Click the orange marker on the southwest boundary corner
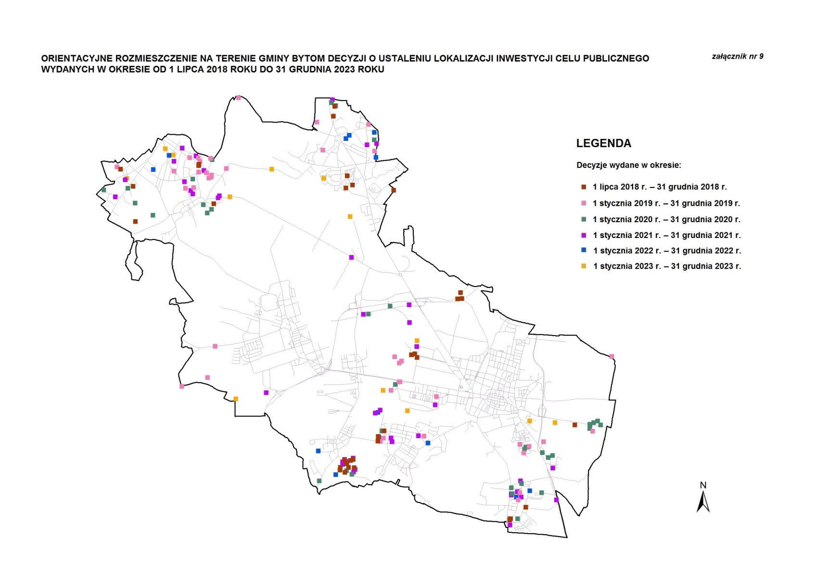The image size is (817, 577). tap(236, 399)
